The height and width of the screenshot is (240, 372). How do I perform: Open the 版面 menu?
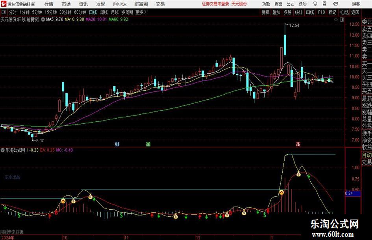pyautogui.click(x=278, y=4)
